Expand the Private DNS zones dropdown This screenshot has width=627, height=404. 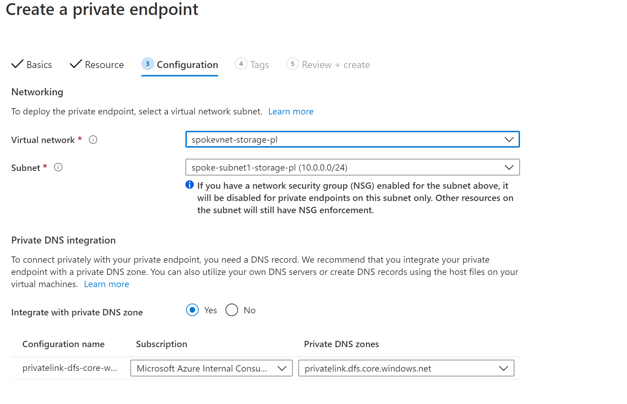tap(406, 368)
